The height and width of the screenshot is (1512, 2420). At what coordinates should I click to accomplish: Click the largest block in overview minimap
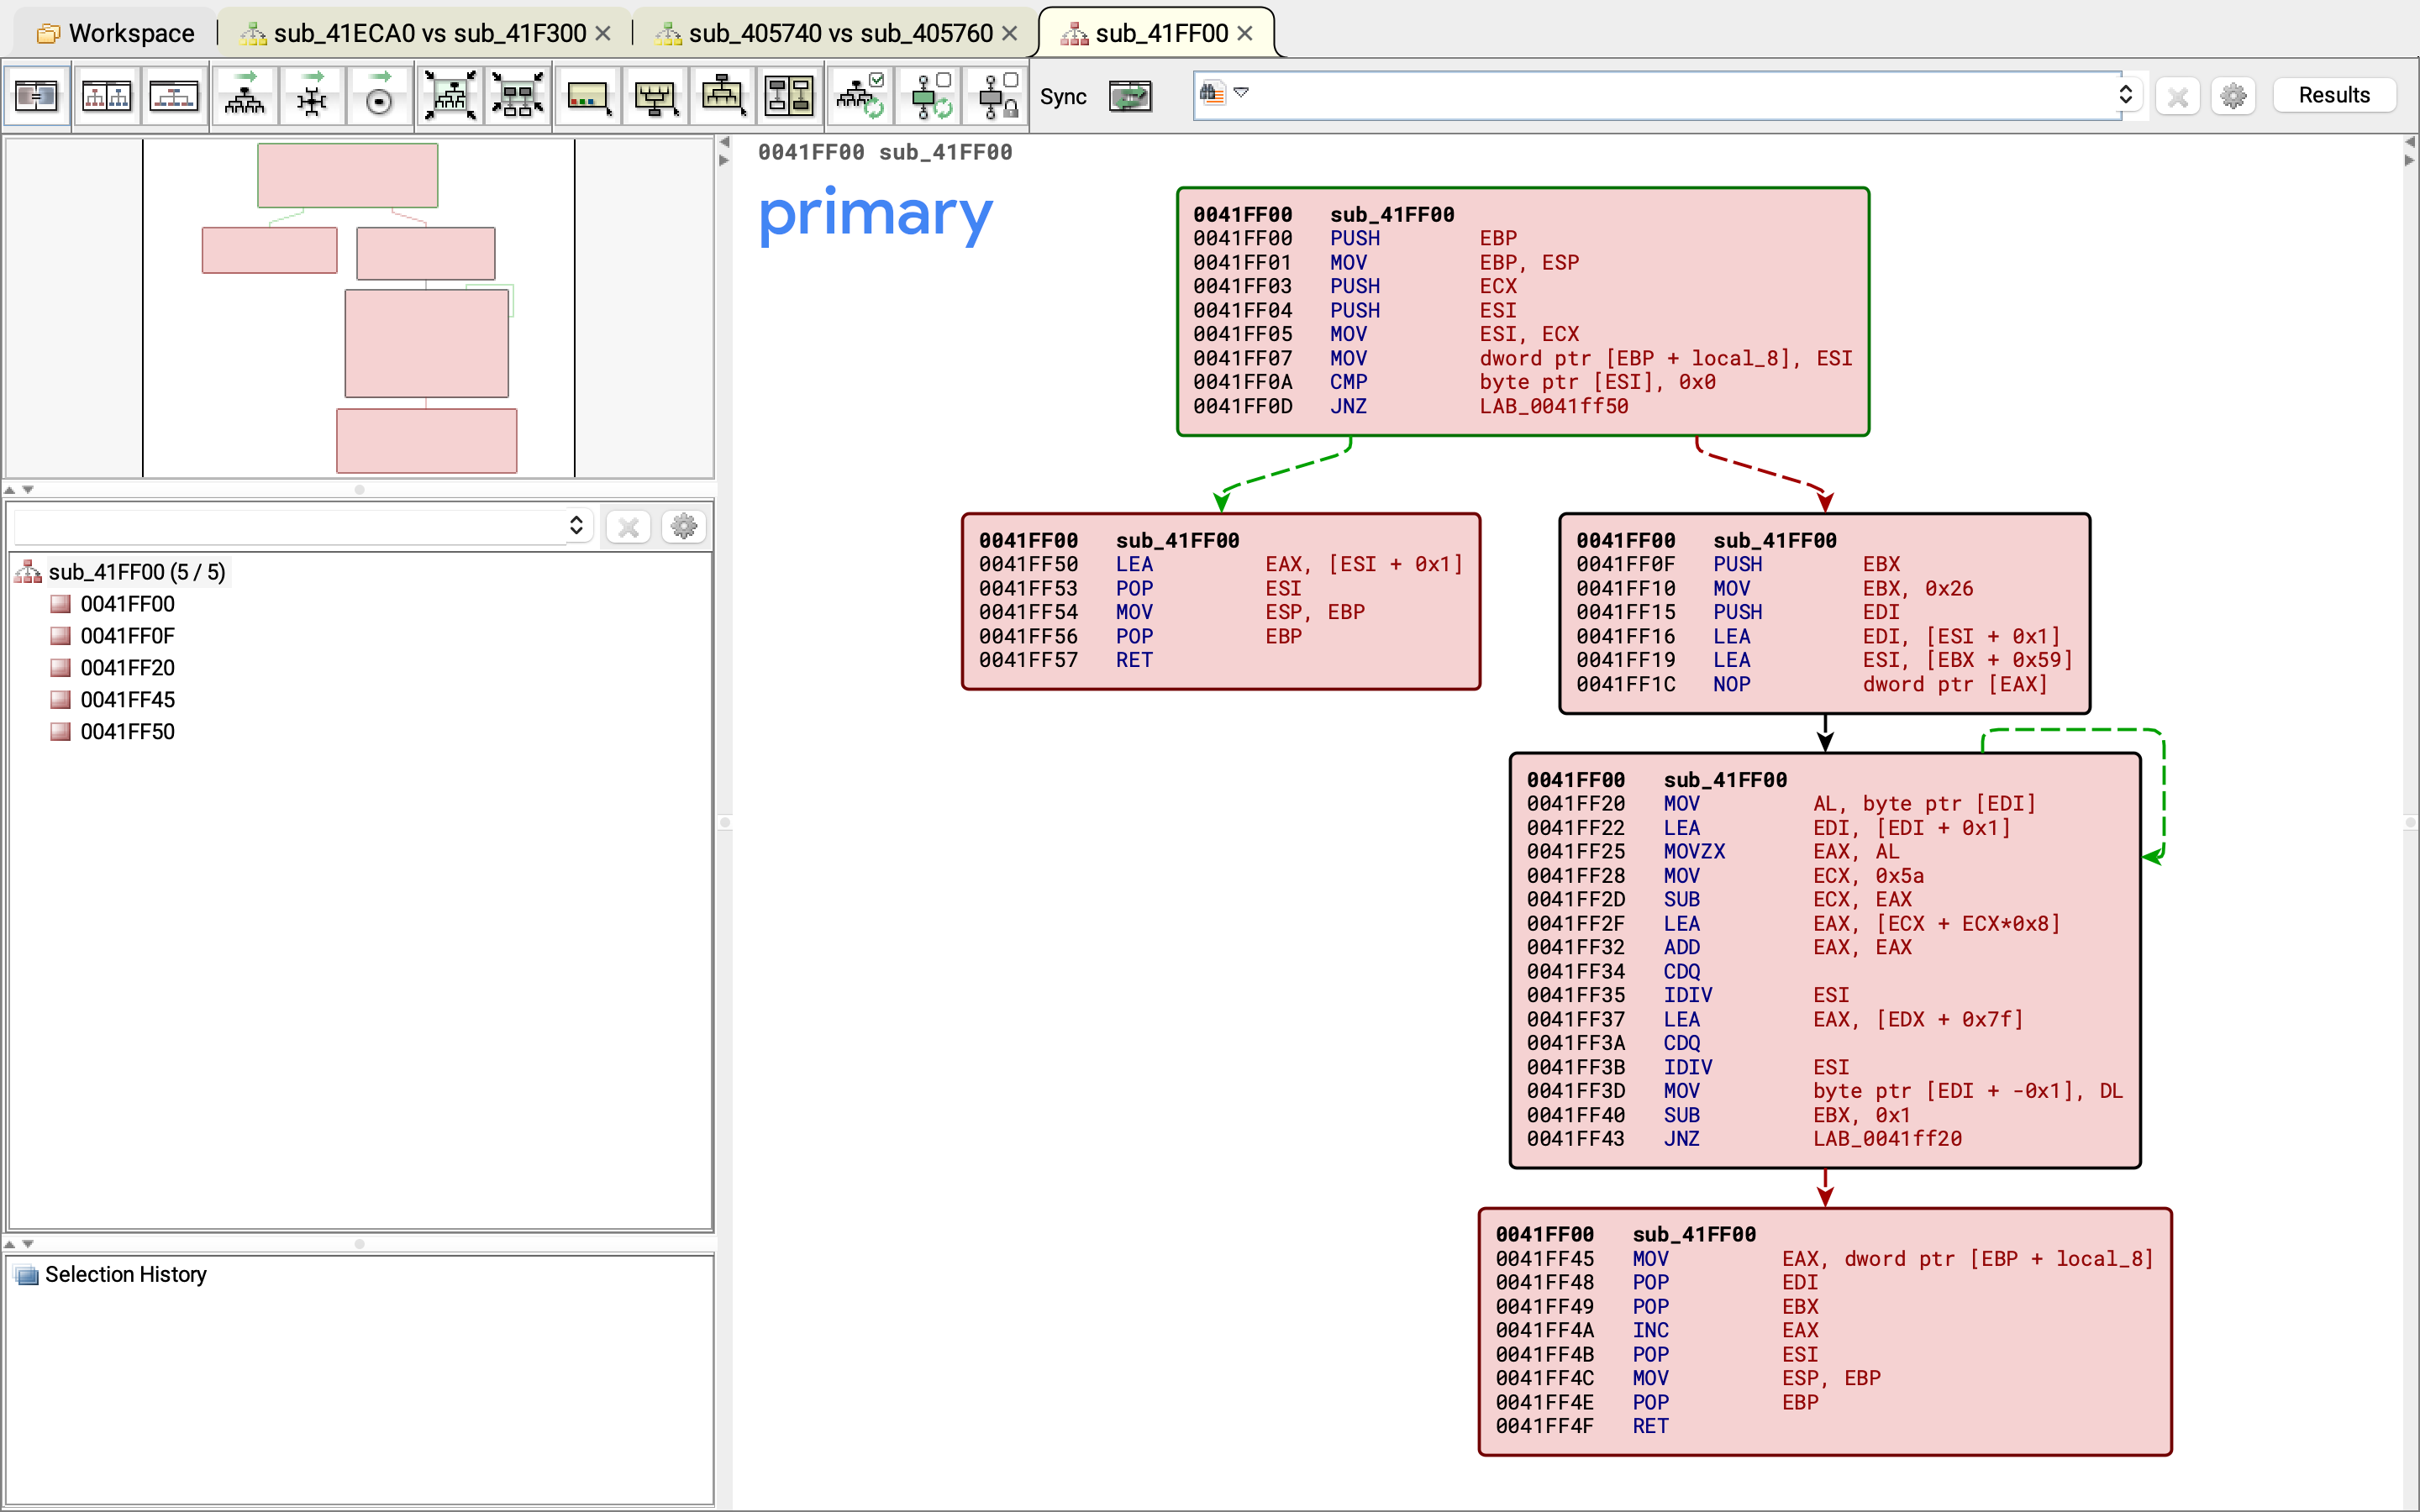[x=426, y=343]
